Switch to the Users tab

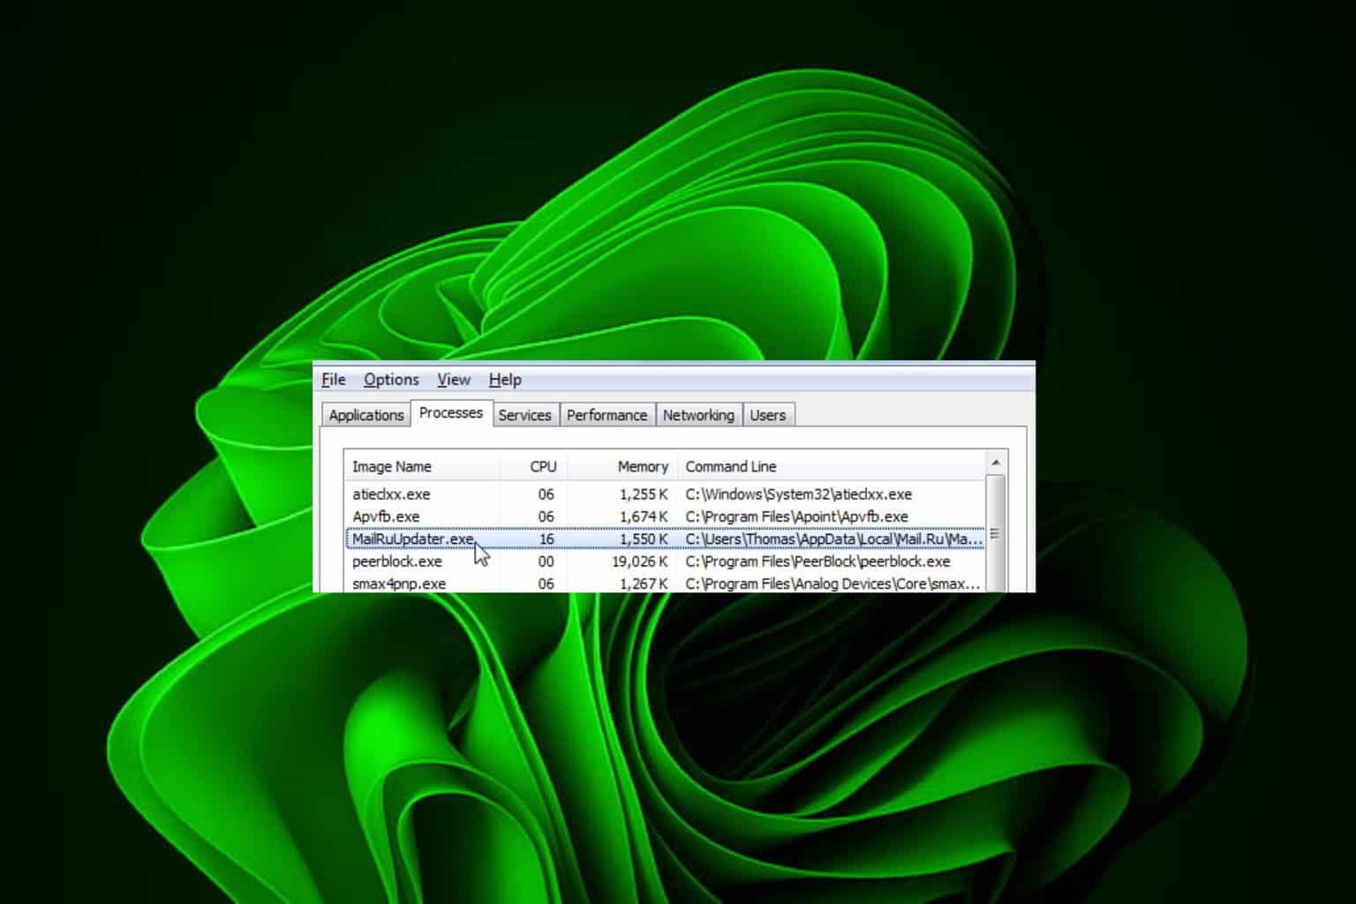click(x=767, y=415)
